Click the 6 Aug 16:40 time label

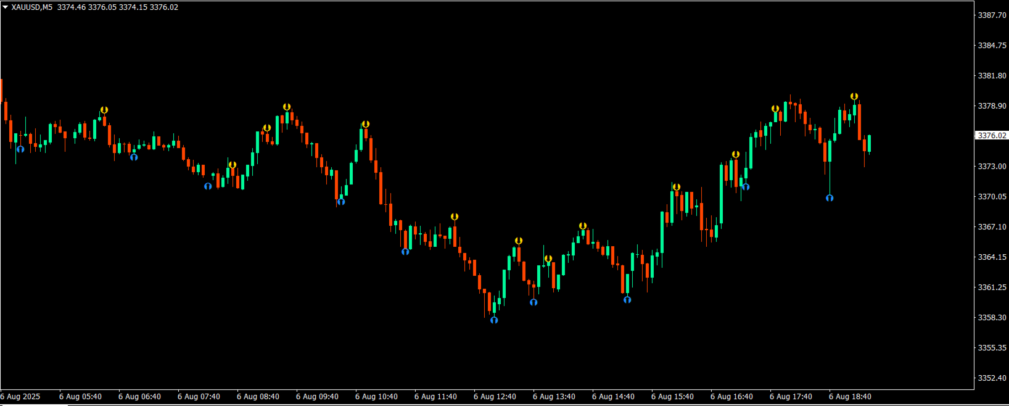point(731,397)
